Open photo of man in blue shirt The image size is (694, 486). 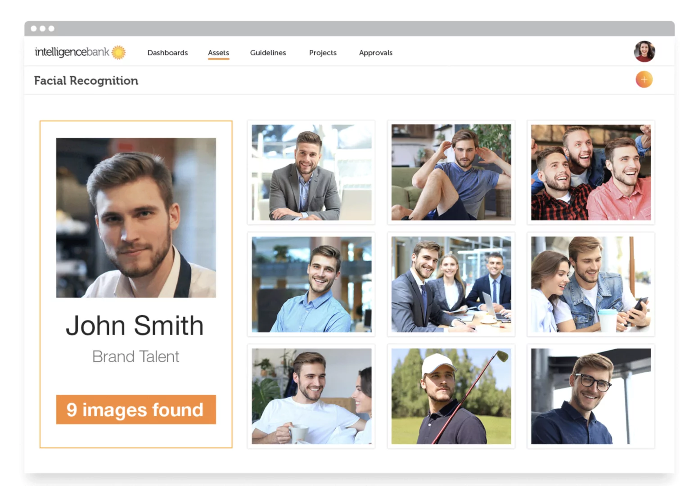click(x=311, y=284)
